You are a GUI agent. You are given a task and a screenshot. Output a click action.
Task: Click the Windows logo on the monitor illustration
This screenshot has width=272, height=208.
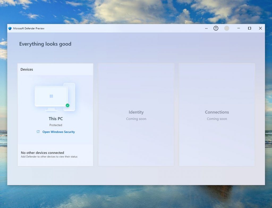[x=51, y=96]
